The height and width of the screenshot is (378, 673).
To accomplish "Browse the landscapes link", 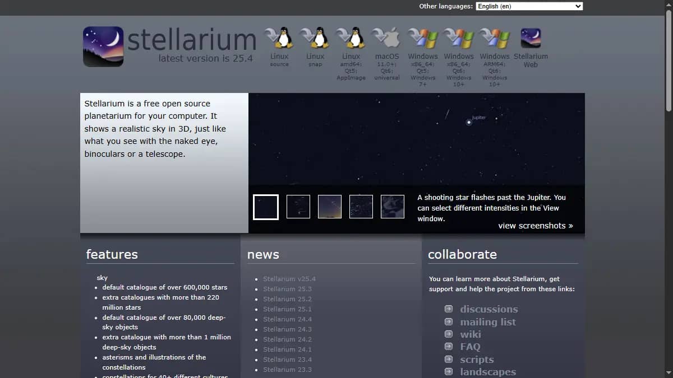I will tap(488, 372).
